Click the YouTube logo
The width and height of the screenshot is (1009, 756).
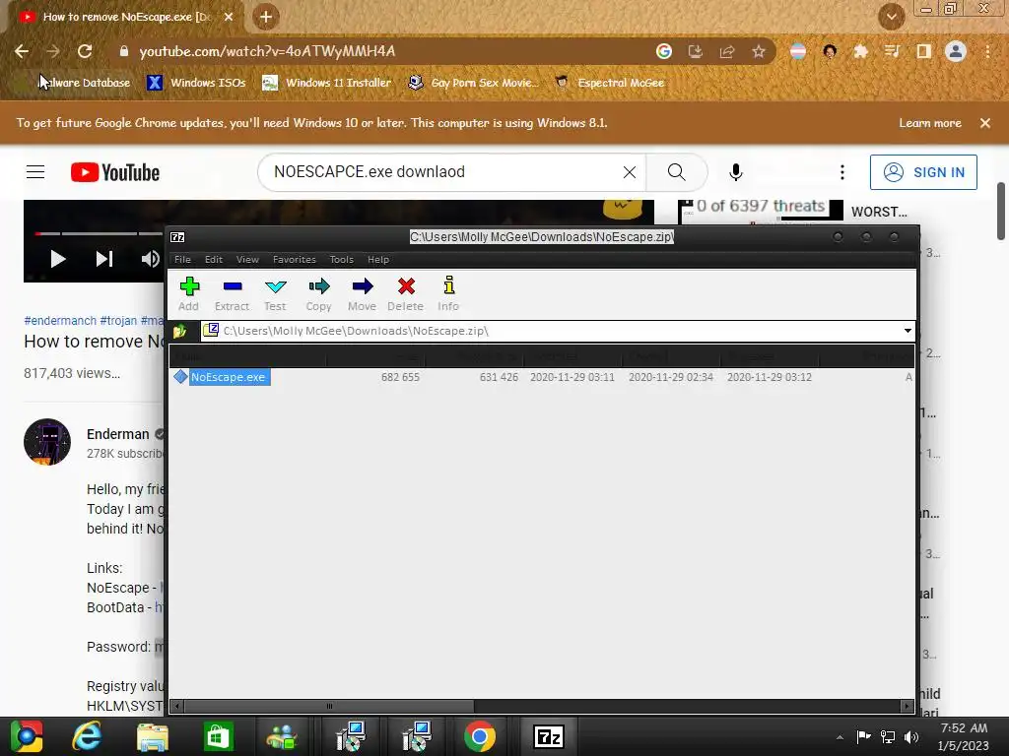pyautogui.click(x=115, y=172)
